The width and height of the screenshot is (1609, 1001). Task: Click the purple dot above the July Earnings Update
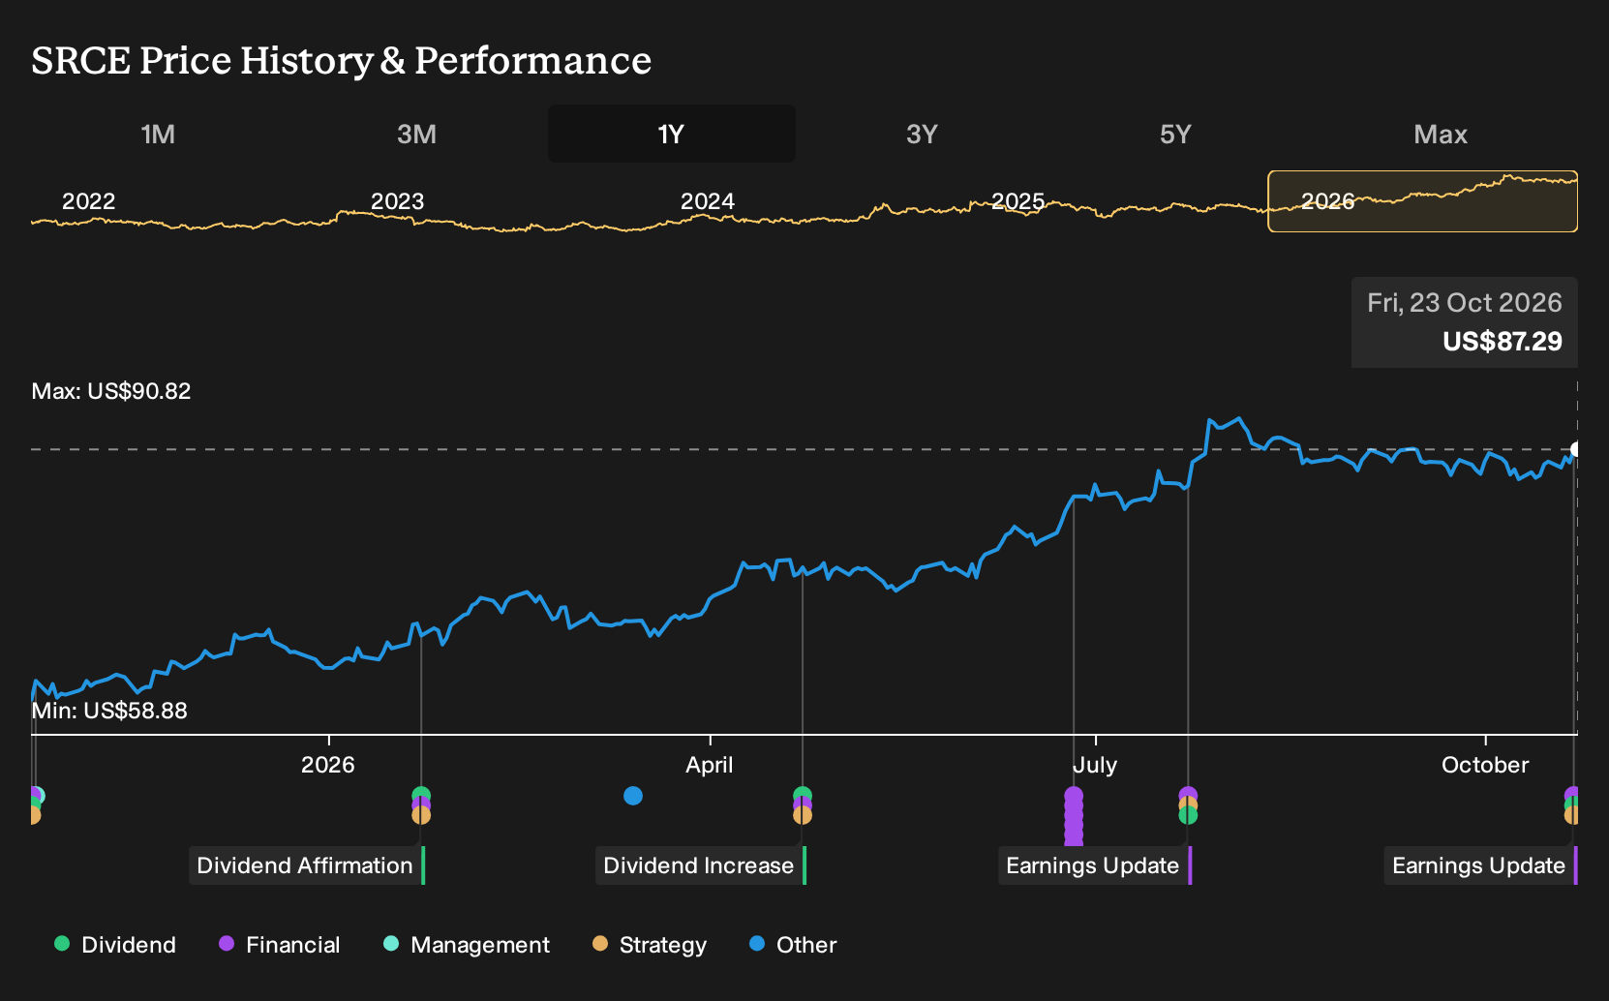(1188, 794)
